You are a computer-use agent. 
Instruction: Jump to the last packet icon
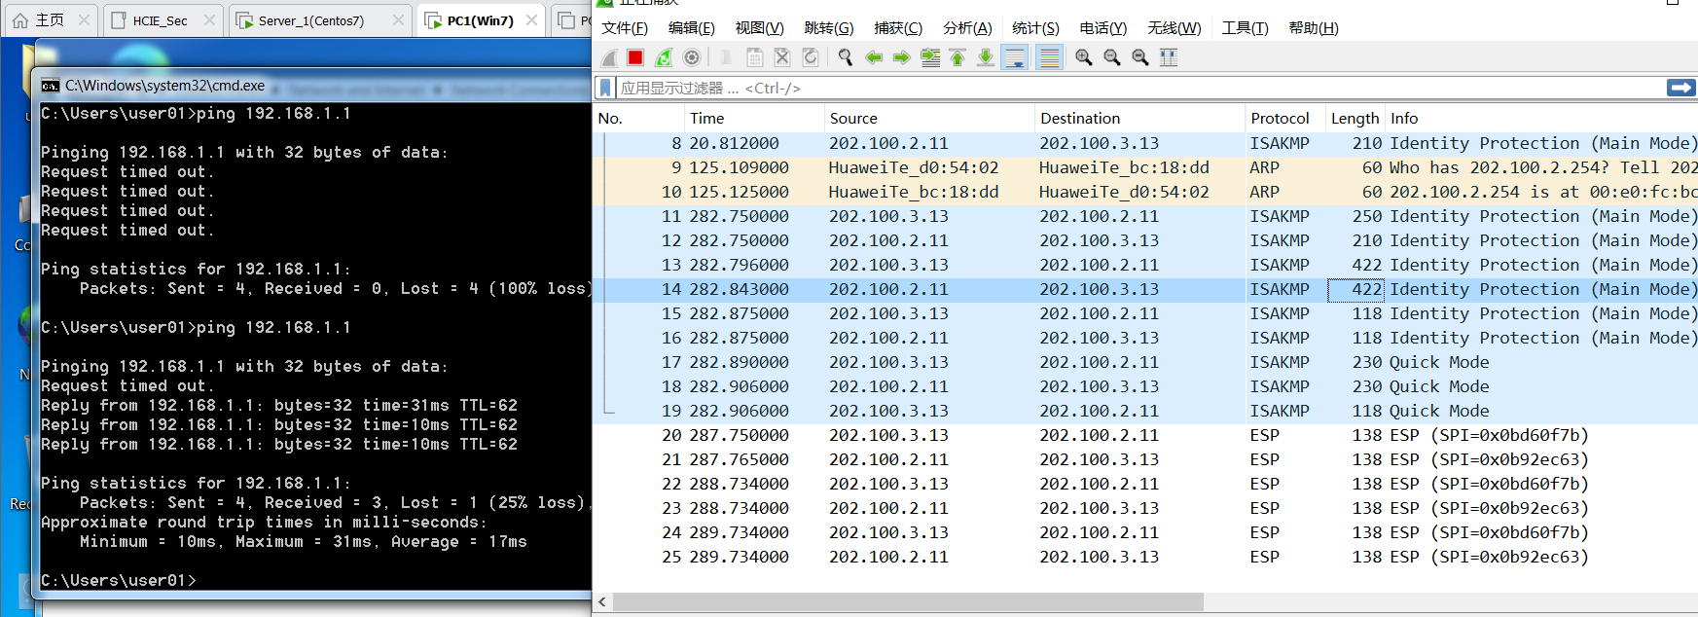pos(986,57)
